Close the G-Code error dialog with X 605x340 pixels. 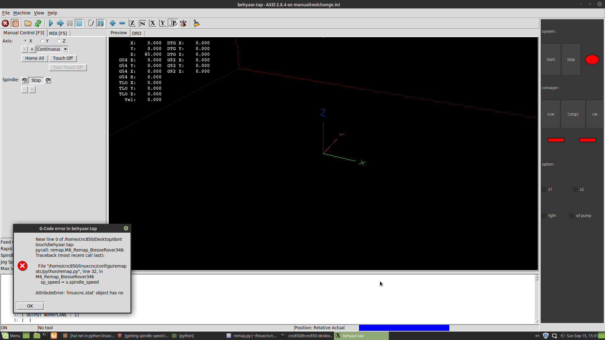coord(126,228)
